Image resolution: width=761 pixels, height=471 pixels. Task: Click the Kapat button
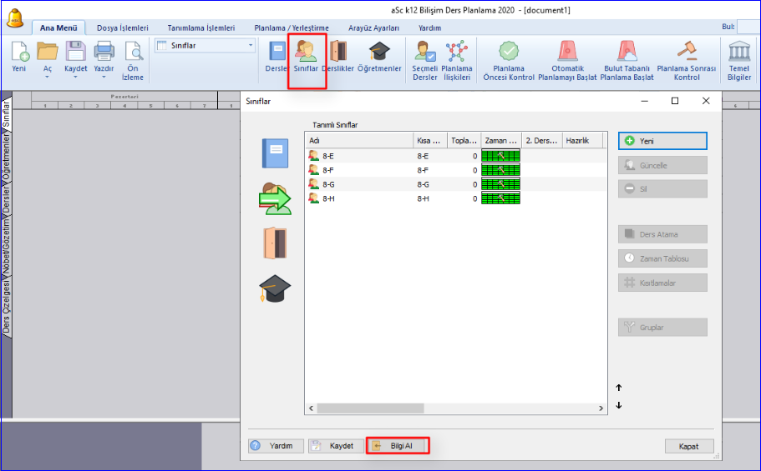(689, 446)
